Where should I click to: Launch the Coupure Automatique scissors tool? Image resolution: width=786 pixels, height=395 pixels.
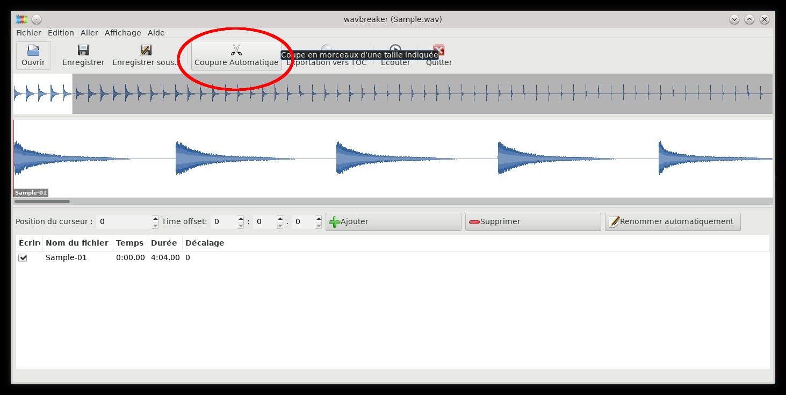pos(236,55)
